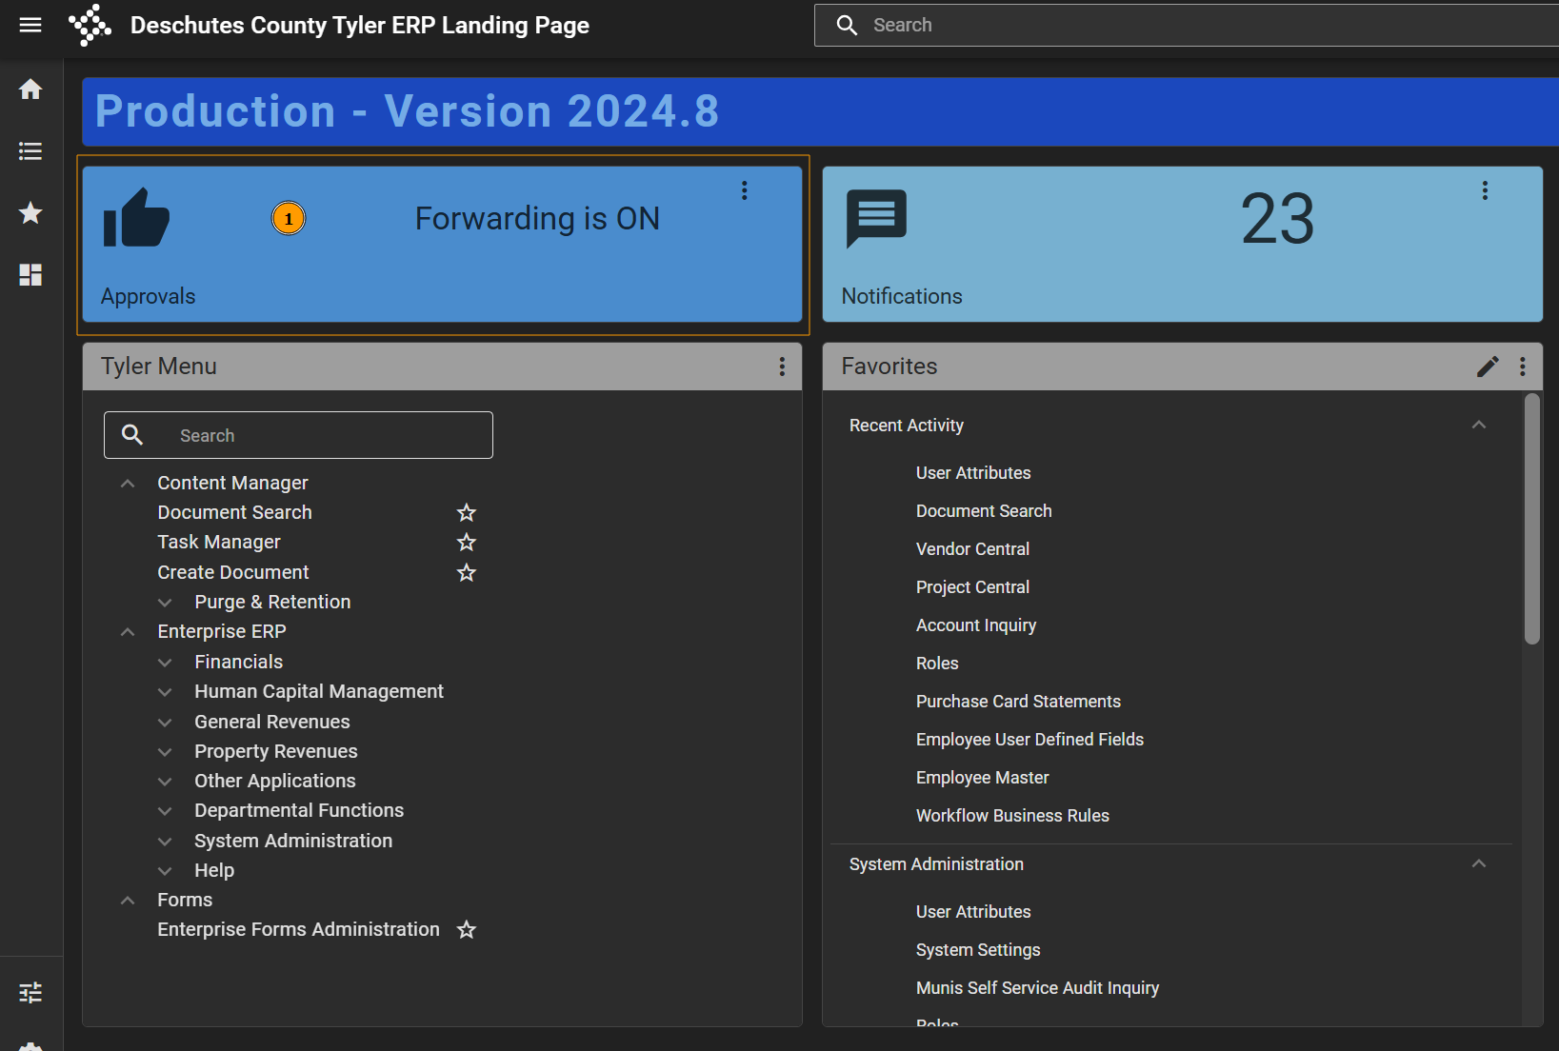Expand the Departmental Functions node
This screenshot has width=1559, height=1051.
click(165, 811)
